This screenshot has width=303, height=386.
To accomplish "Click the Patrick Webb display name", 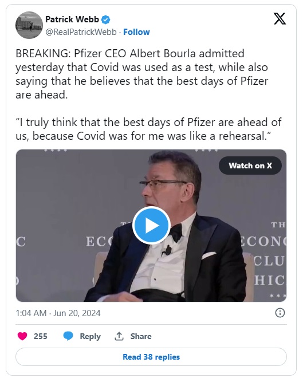I will coord(72,19).
